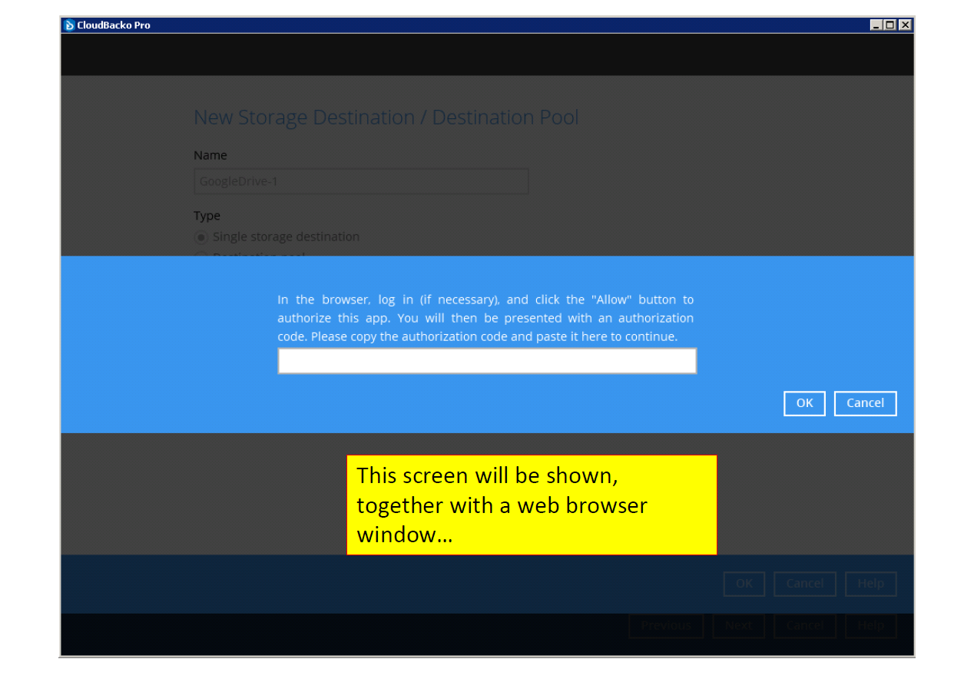Open Help for the storage destination form
This screenshot has width=974, height=682.
coord(870,584)
